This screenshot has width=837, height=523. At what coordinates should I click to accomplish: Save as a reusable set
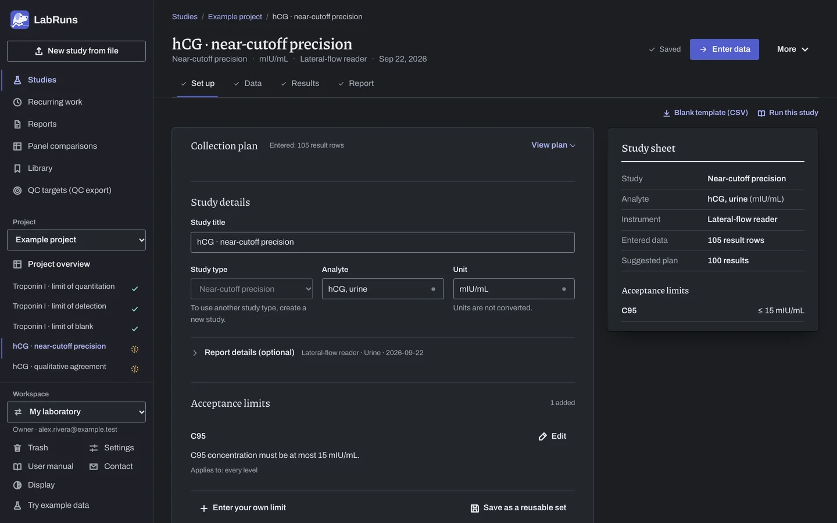pos(518,508)
